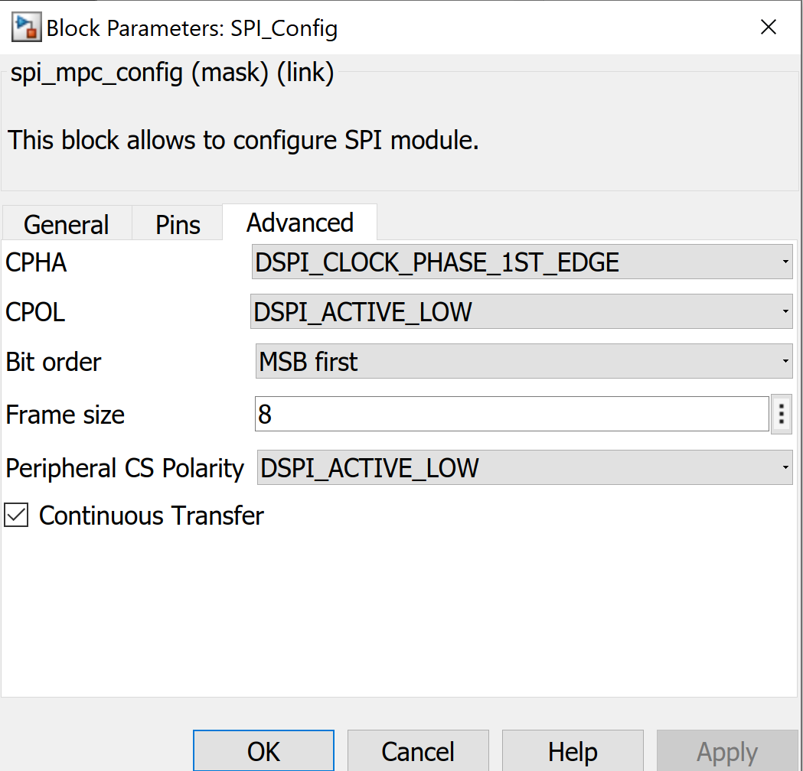Open Frame size options via vertical ellipsis
Image resolution: width=803 pixels, height=771 pixels.
coord(780,414)
